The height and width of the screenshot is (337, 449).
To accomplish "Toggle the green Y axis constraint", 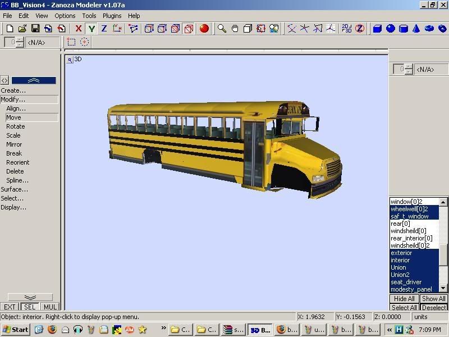I will (91, 28).
